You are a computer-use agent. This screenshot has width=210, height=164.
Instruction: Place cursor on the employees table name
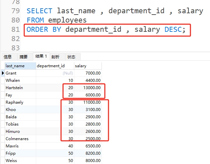click(x=67, y=20)
